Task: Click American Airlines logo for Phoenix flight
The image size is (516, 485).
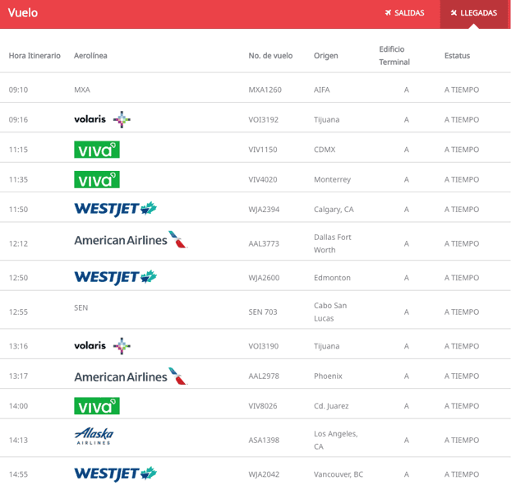Action: 131,376
